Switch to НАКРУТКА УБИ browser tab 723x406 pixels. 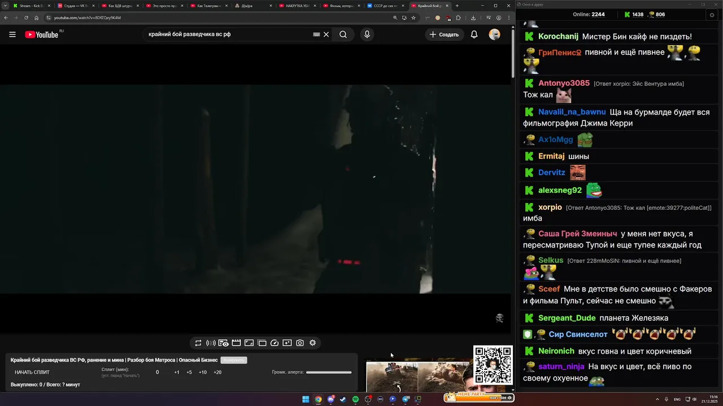pyautogui.click(x=297, y=6)
